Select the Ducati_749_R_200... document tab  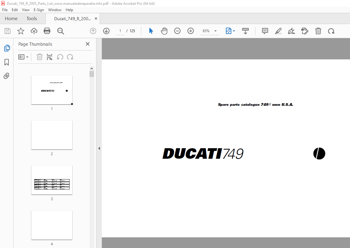click(73, 19)
